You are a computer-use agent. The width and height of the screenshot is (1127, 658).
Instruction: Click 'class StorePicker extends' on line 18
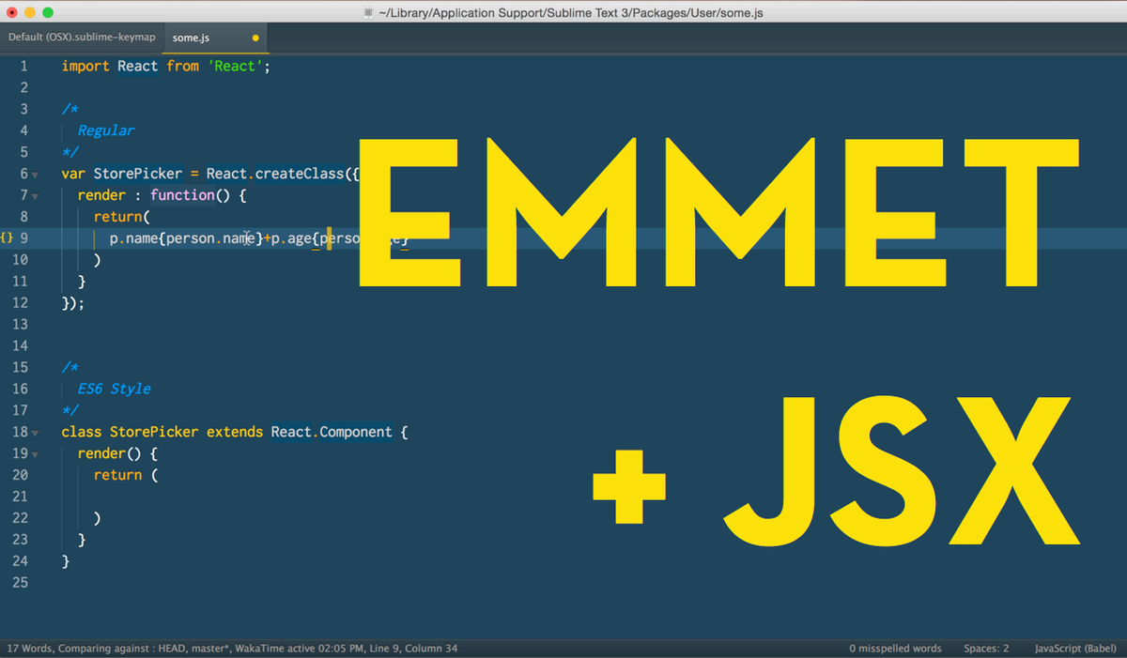tap(162, 432)
